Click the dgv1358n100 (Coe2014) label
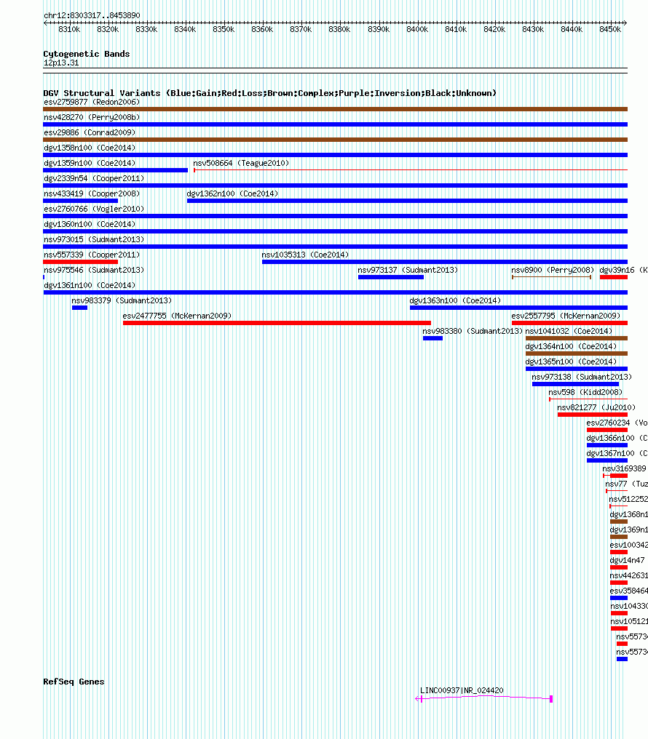The width and height of the screenshot is (648, 739). click(x=90, y=148)
